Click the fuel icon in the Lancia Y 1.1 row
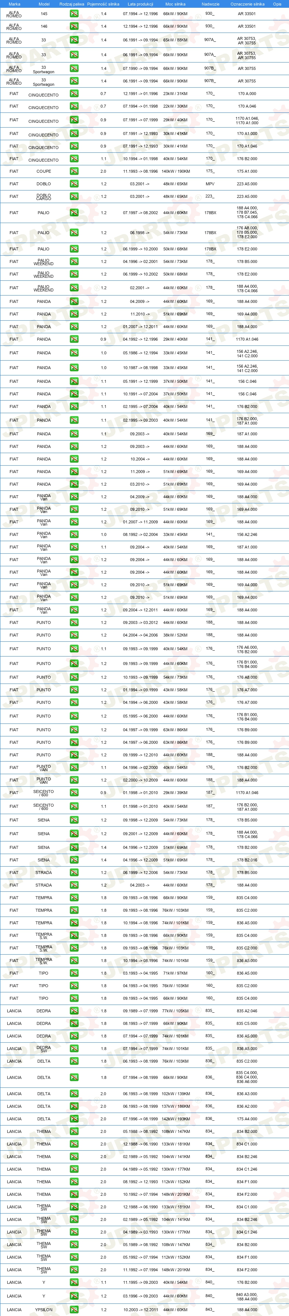 pyautogui.click(x=74, y=1282)
